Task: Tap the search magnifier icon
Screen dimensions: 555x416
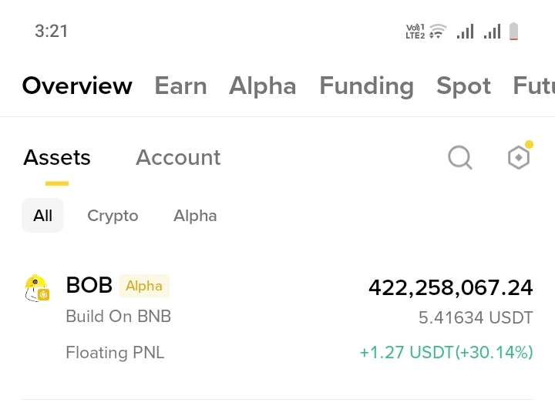Action: tap(459, 158)
